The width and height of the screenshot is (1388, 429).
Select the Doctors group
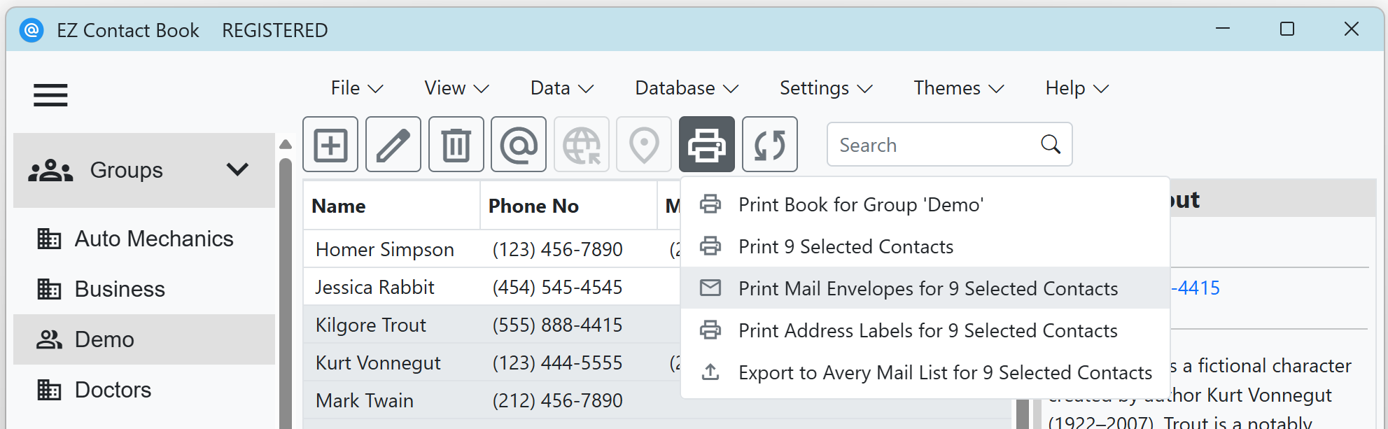pyautogui.click(x=144, y=390)
